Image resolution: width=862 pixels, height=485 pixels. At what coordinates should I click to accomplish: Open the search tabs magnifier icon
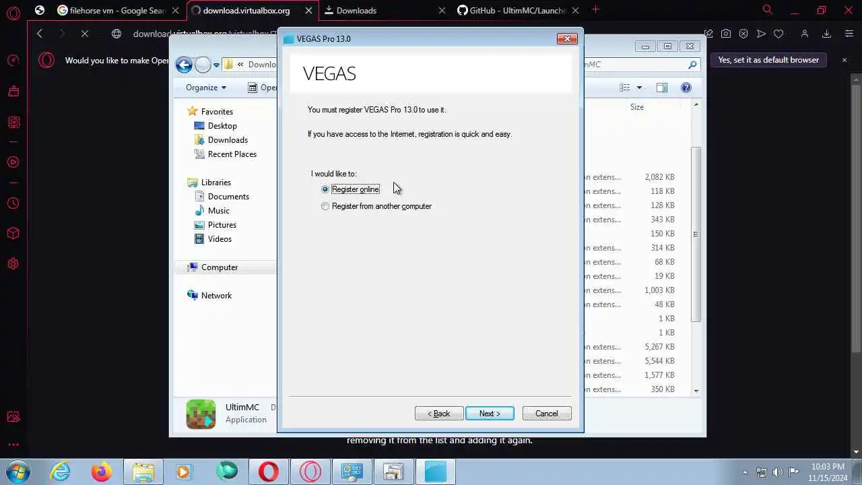(x=767, y=9)
